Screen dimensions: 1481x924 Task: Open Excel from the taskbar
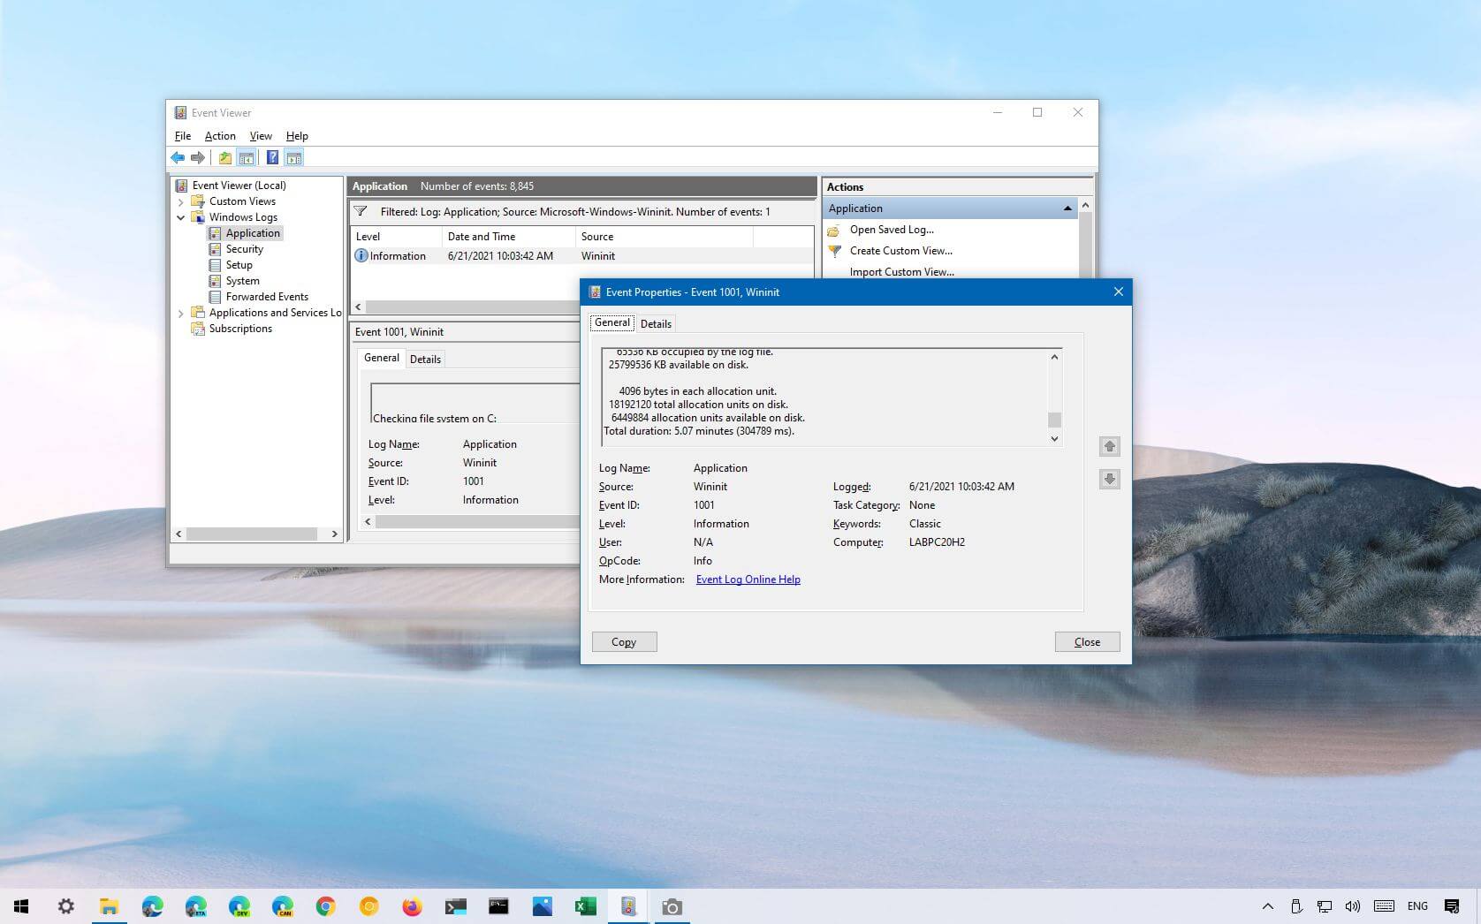tap(585, 906)
